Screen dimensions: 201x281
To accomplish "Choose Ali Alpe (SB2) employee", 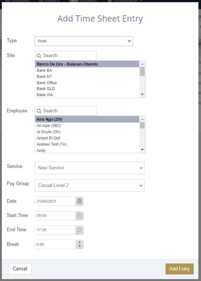I will [49, 125].
